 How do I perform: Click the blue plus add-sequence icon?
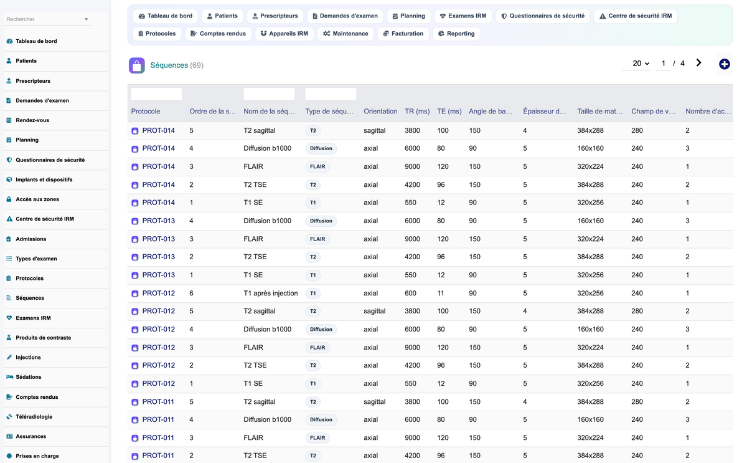pyautogui.click(x=724, y=64)
